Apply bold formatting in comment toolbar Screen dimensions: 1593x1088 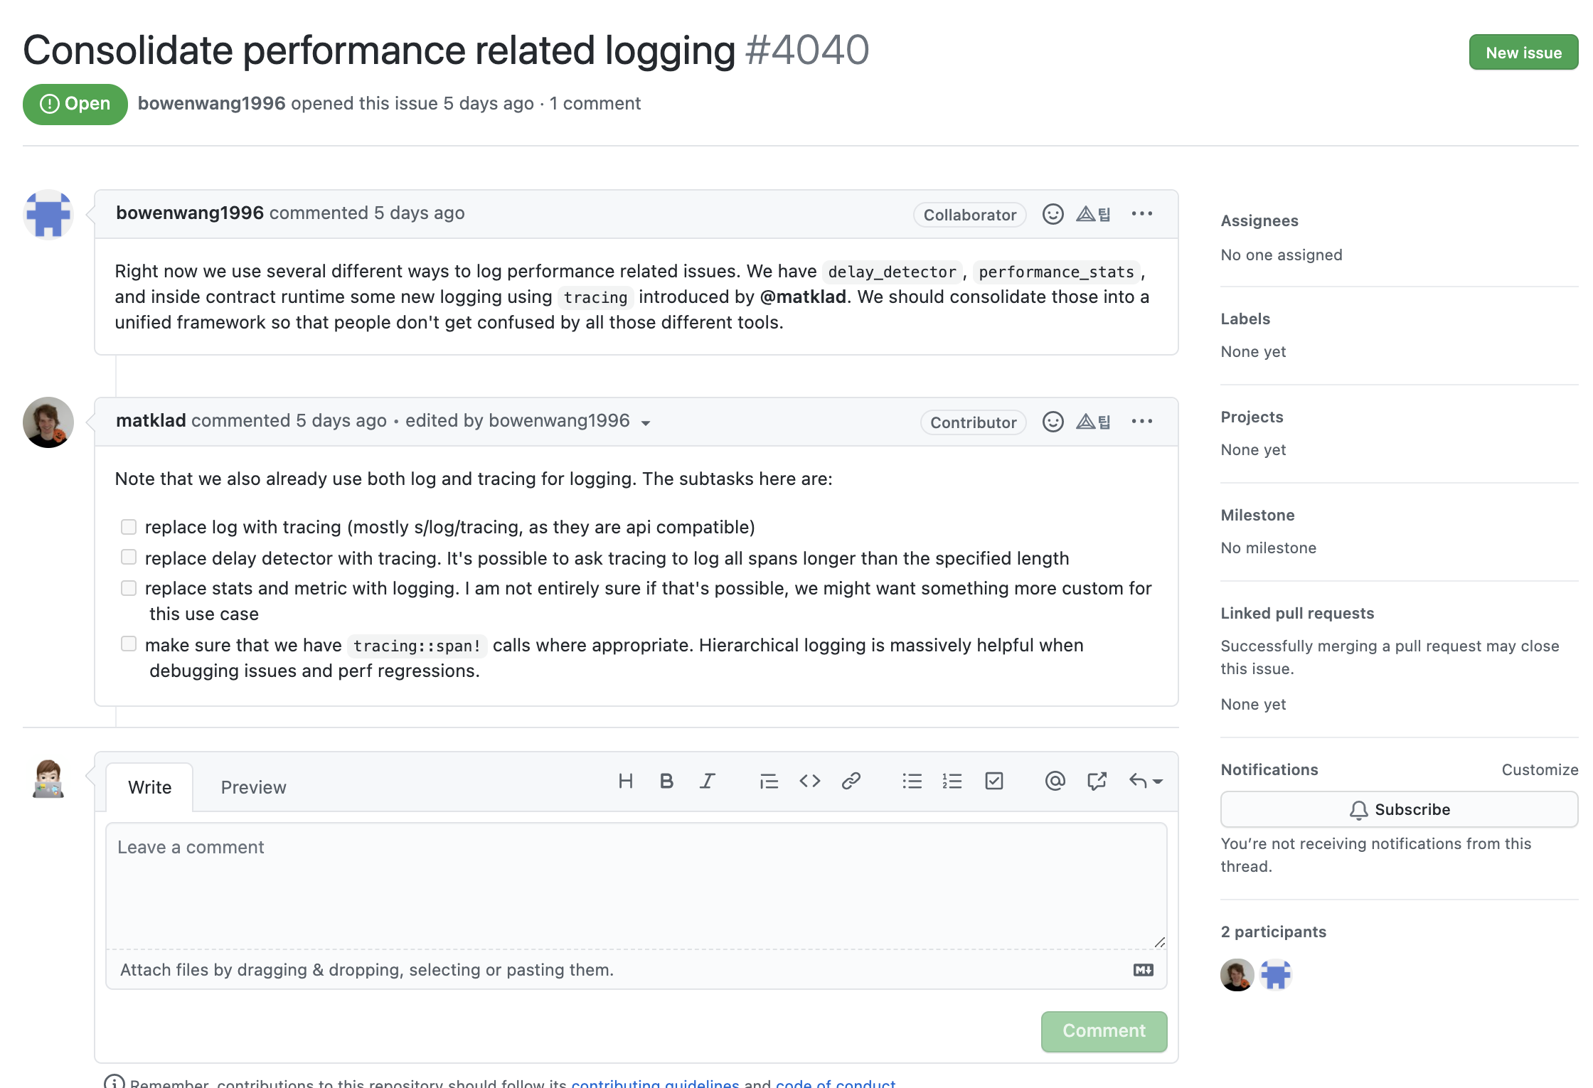[666, 782]
